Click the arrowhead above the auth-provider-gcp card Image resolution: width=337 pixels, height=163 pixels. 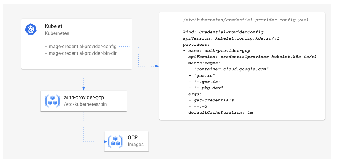point(84,89)
